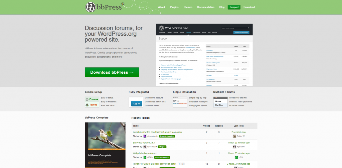Click the Home / My Sites feature image
This screenshot has width=342, height=168.
point(220,102)
